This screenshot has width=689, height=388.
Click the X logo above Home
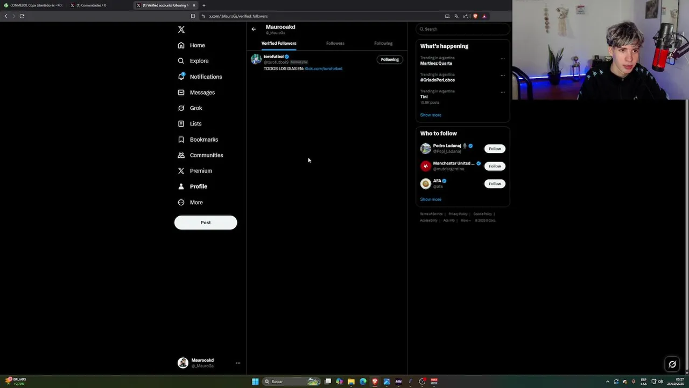coord(181,30)
